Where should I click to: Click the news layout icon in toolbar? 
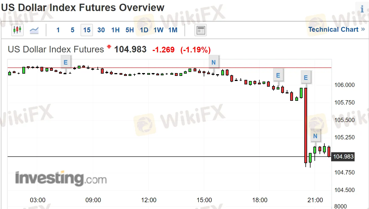click(x=201, y=30)
